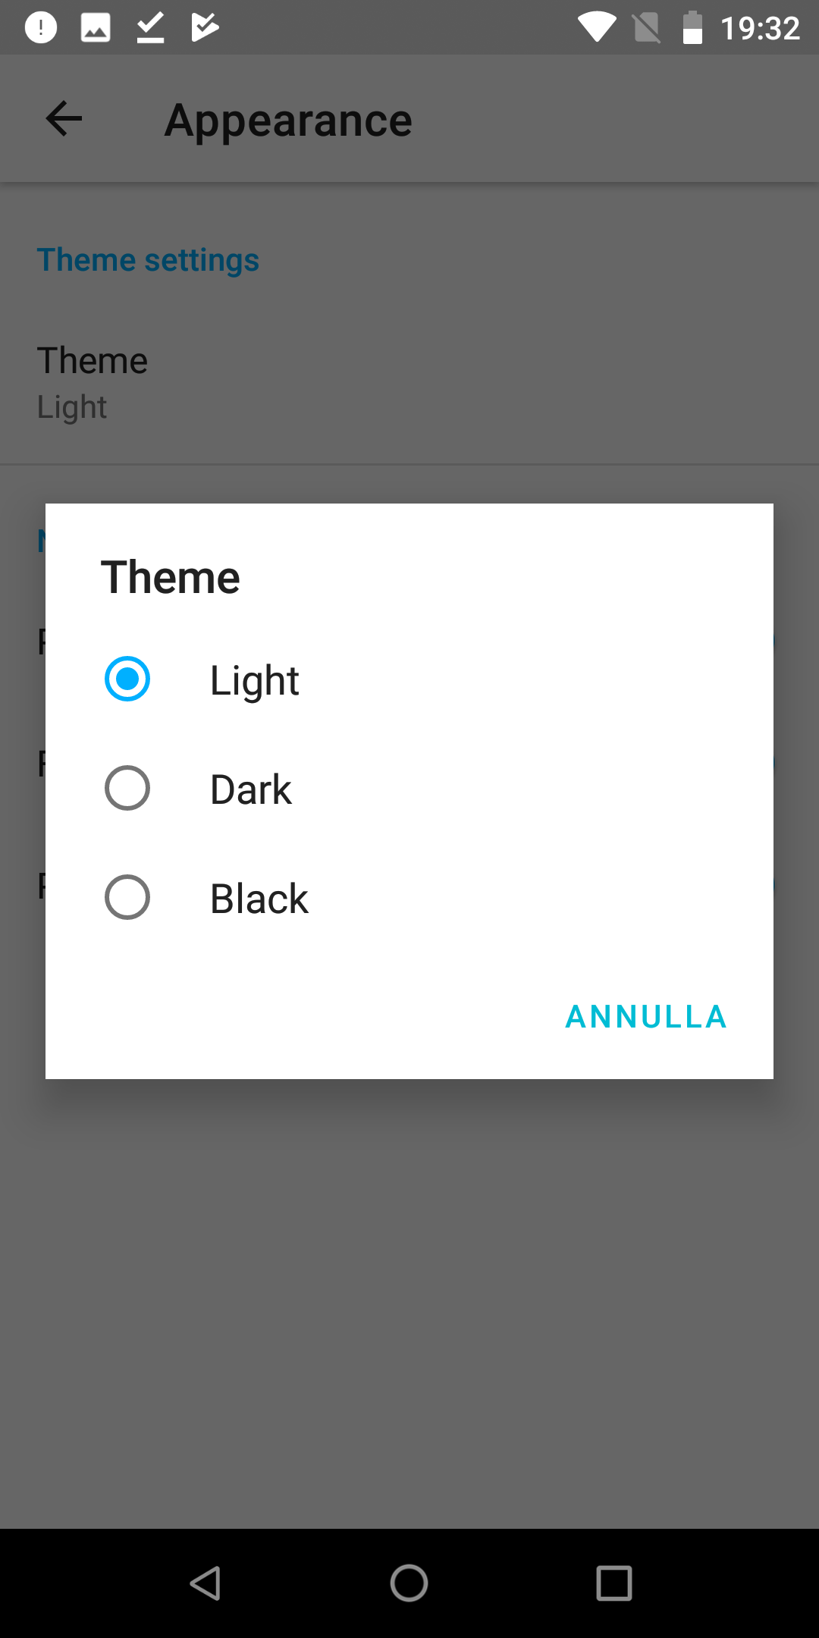This screenshot has width=819, height=1638.
Task: Choose the Black theme label
Action: coord(259,899)
